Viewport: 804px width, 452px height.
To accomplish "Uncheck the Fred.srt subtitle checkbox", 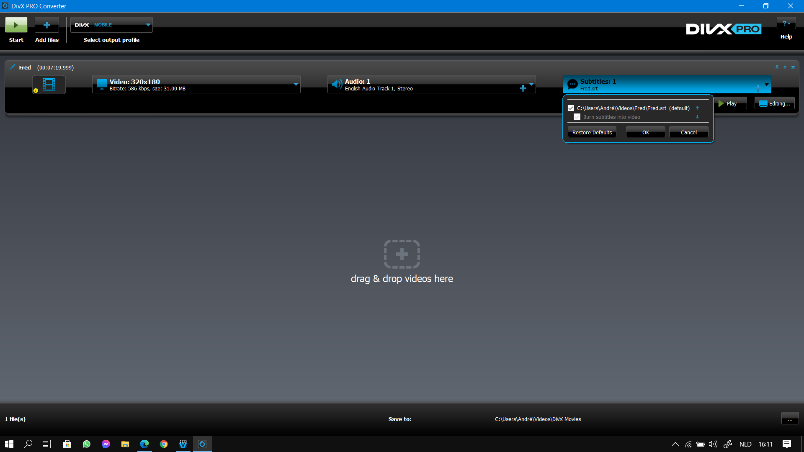I will (x=571, y=108).
